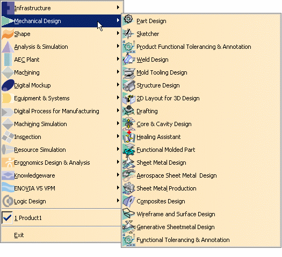Image resolution: width=282 pixels, height=257 pixels.
Task: Click the Wireframe and Surface Design icon
Action: click(x=129, y=214)
